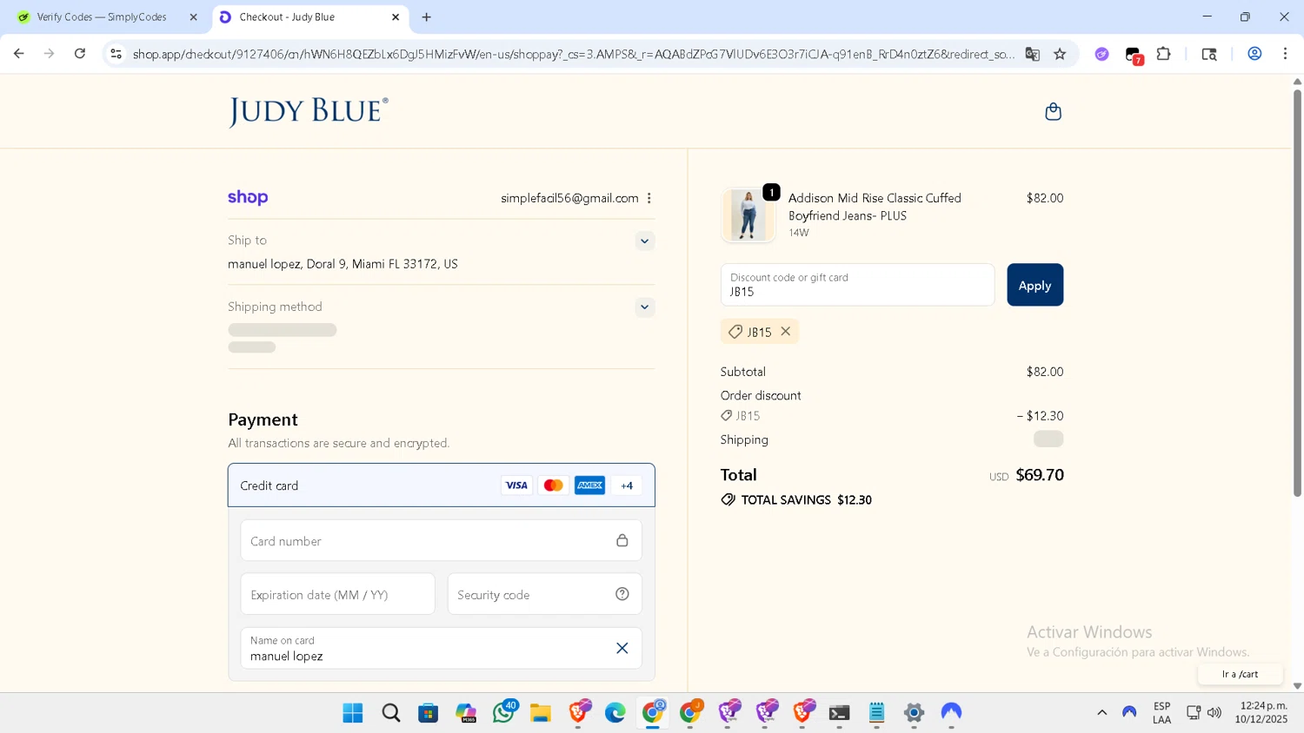Select the Checkout - Judy Blue tab

coord(287,17)
